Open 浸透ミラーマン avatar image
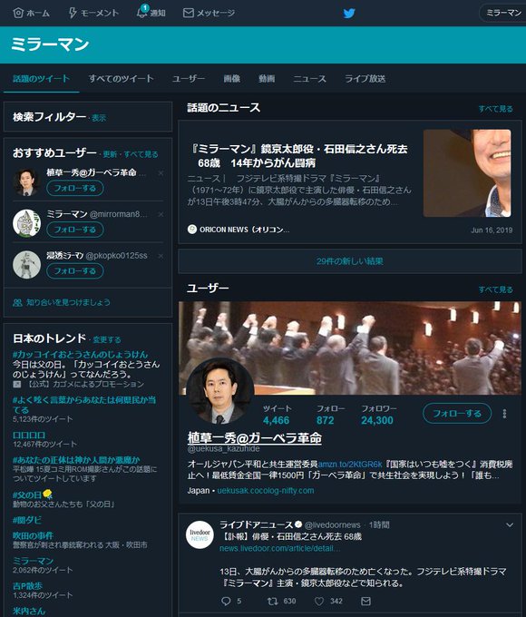The image size is (526, 617). point(26,264)
